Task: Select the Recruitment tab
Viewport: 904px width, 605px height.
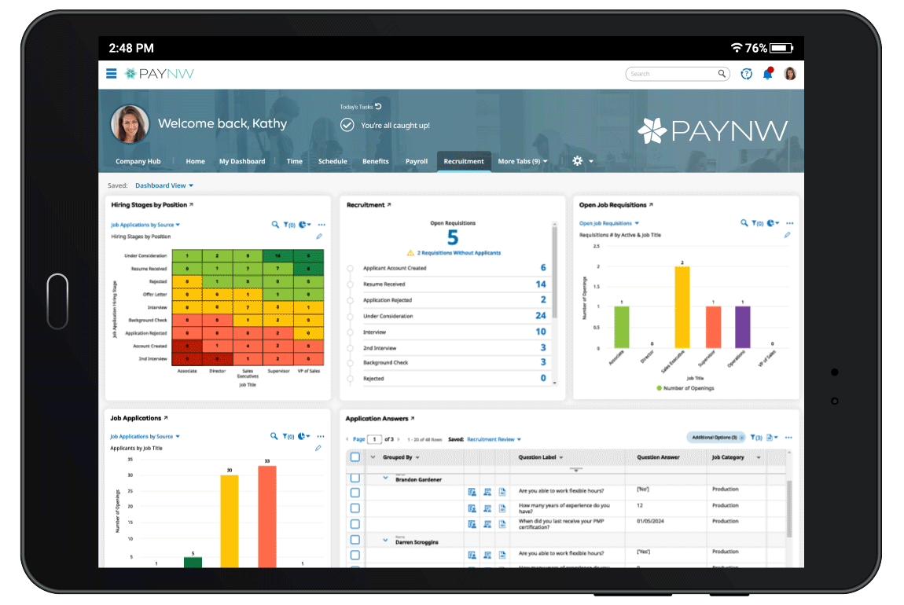Action: click(464, 161)
